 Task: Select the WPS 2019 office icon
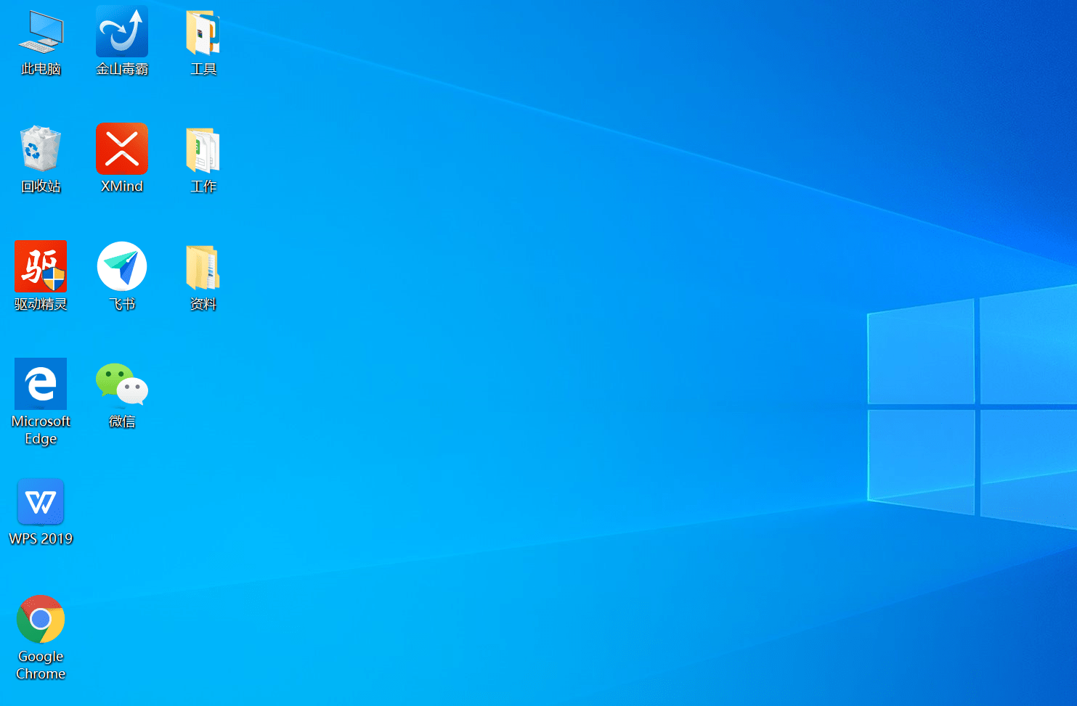coord(41,501)
